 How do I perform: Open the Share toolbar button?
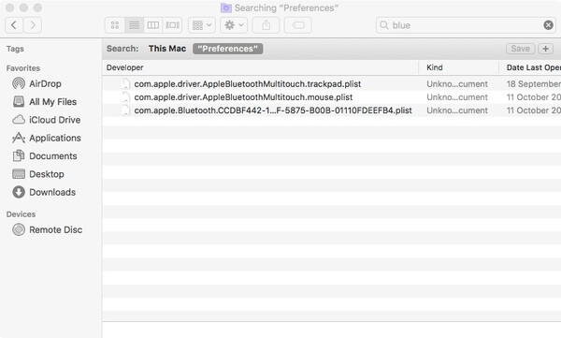click(x=266, y=25)
